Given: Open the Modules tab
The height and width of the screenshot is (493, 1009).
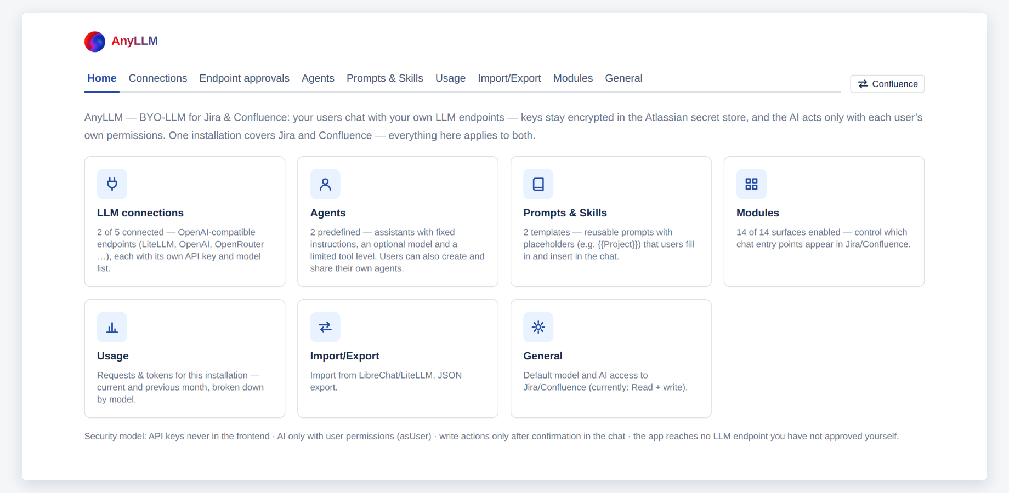Looking at the screenshot, I should pos(573,78).
